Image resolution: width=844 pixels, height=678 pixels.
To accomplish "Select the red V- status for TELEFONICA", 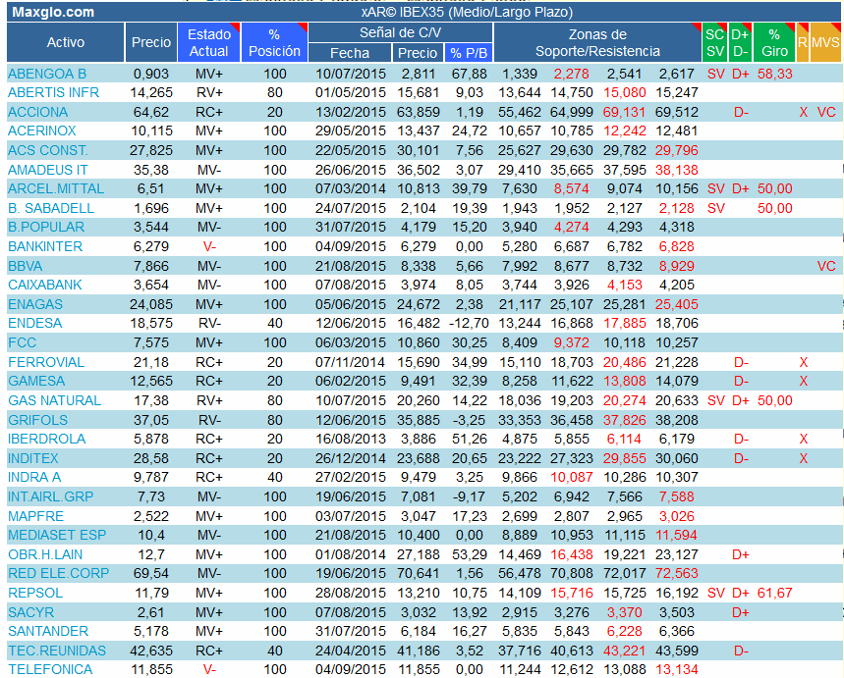I will click(209, 669).
